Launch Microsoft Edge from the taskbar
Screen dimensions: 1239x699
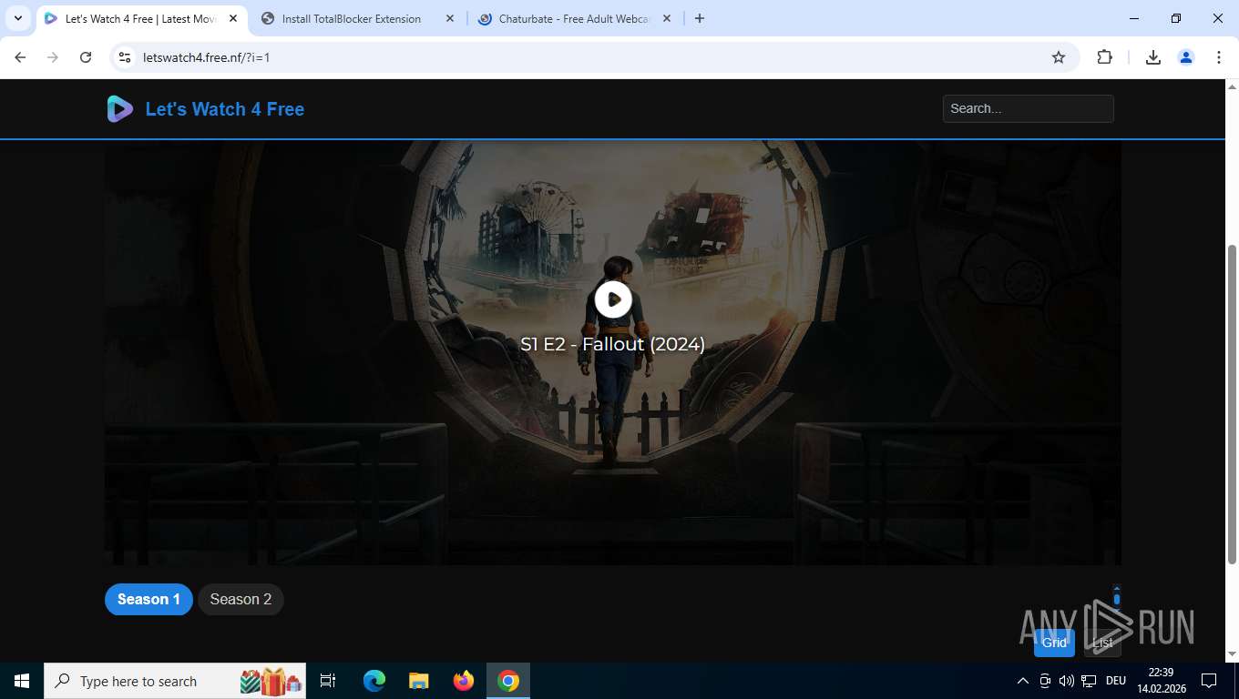(374, 681)
